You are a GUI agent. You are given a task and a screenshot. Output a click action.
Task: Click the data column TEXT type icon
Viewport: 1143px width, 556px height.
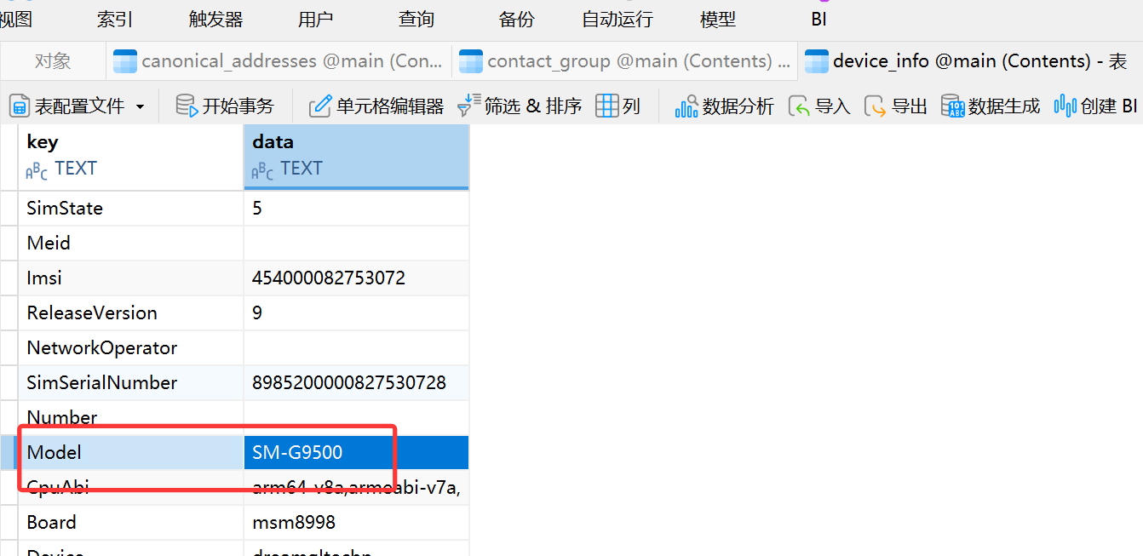click(262, 170)
